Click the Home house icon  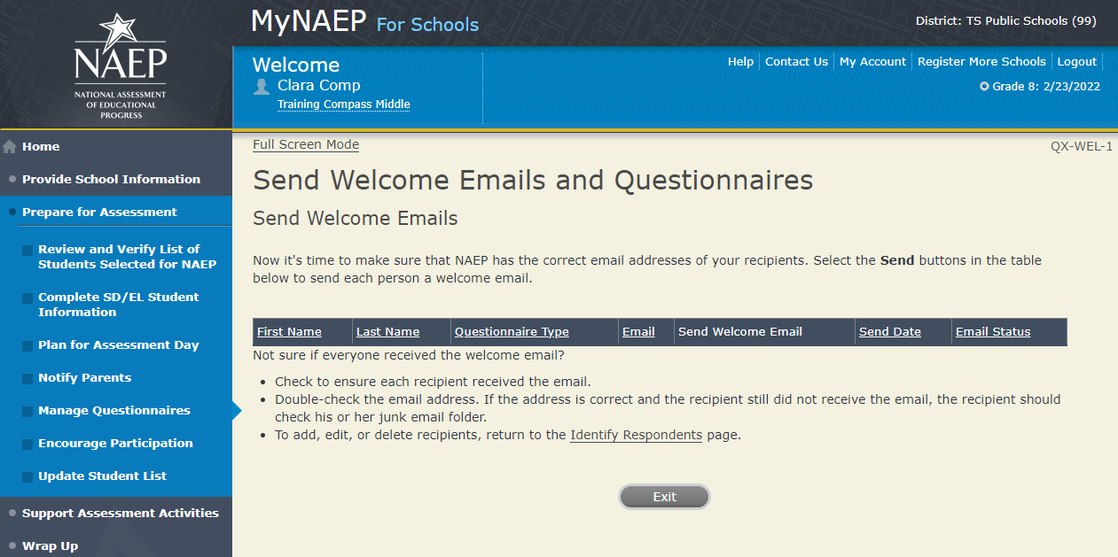click(11, 147)
